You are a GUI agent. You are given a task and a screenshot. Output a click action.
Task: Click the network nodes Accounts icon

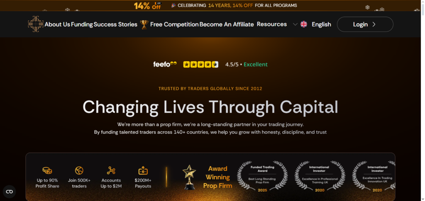pyautogui.click(x=111, y=170)
